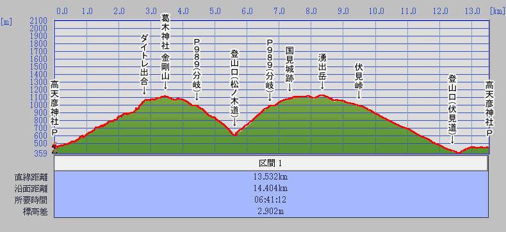Click the ダイトレ出合 waypoint label

coord(144,65)
